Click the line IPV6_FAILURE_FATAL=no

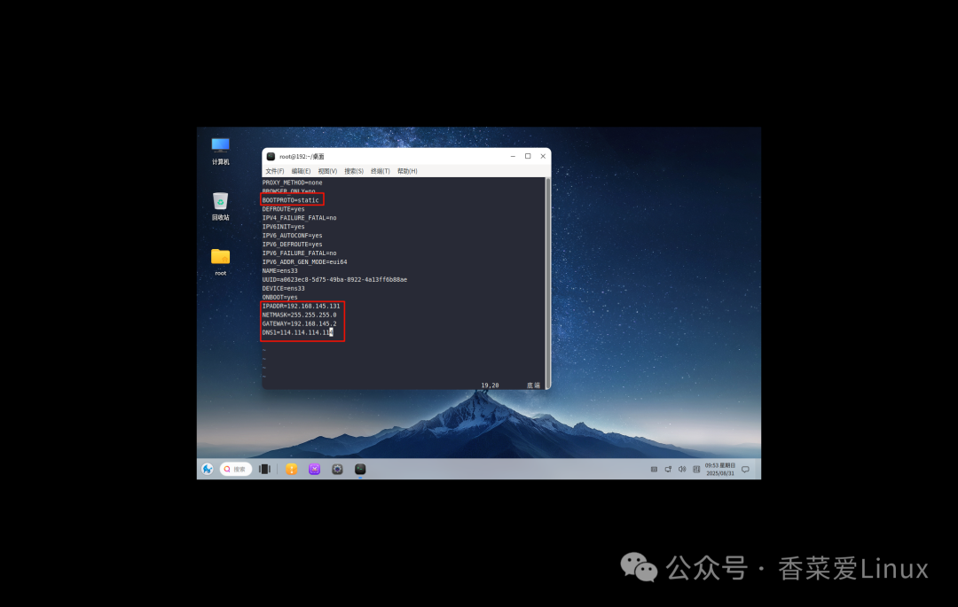[300, 253]
